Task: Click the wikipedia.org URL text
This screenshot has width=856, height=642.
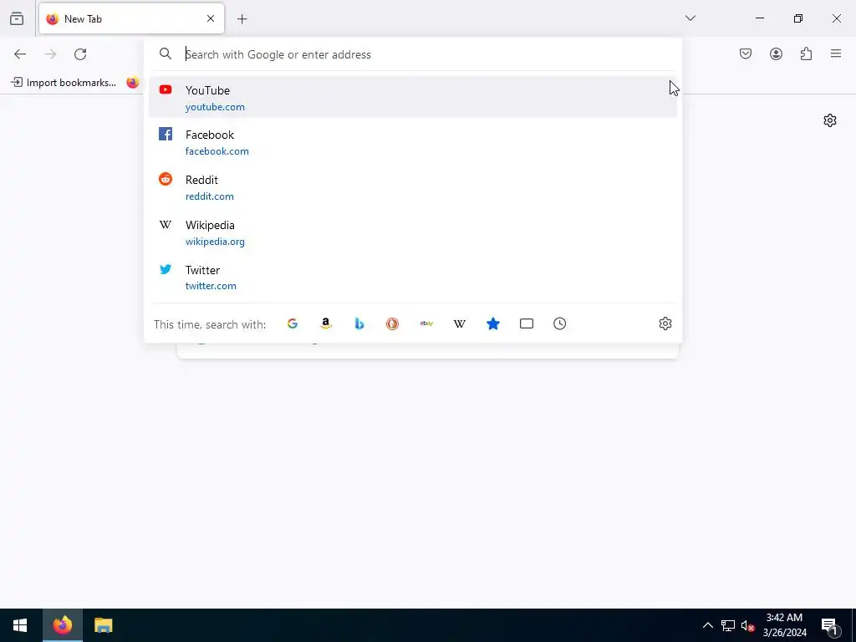Action: click(x=215, y=242)
